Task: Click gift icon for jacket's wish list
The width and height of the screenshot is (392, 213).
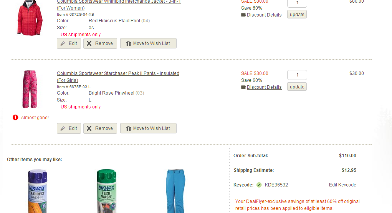Action: (x=129, y=43)
